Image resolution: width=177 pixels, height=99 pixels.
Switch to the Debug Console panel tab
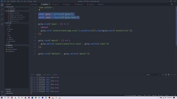point(47,75)
